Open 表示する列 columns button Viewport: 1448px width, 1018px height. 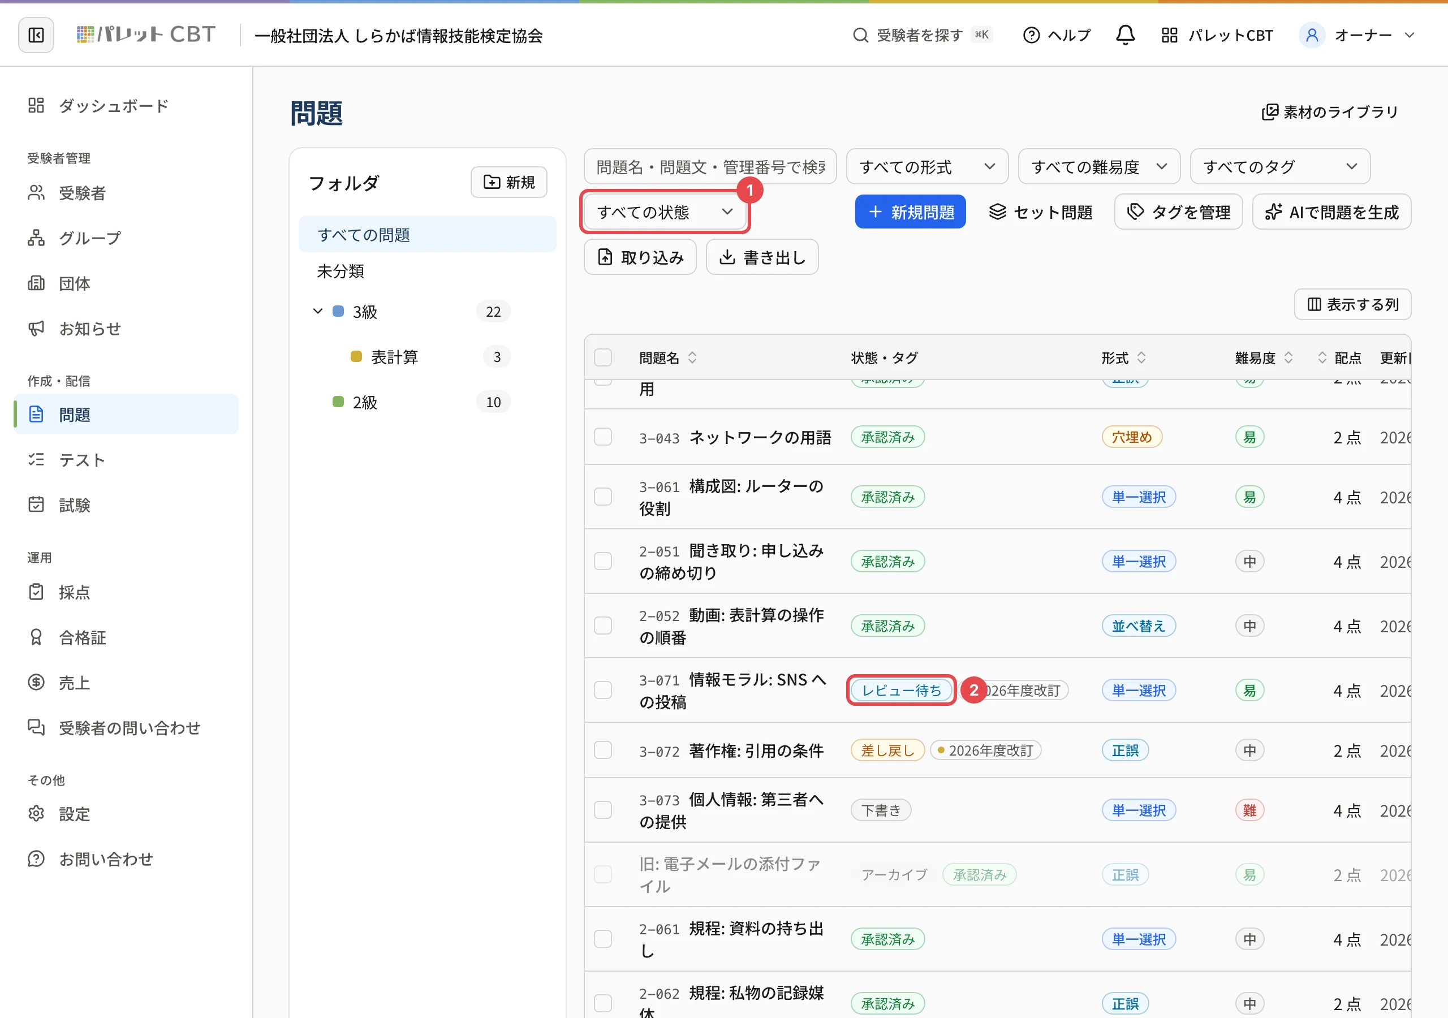[1352, 305]
